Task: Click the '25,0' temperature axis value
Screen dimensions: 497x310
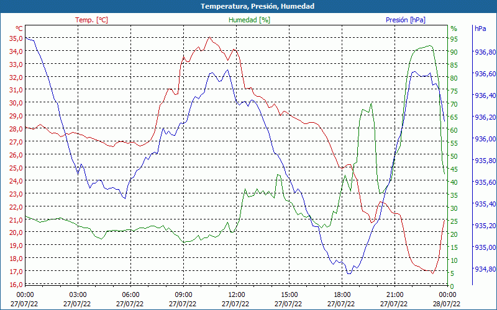Action: tap(17, 167)
